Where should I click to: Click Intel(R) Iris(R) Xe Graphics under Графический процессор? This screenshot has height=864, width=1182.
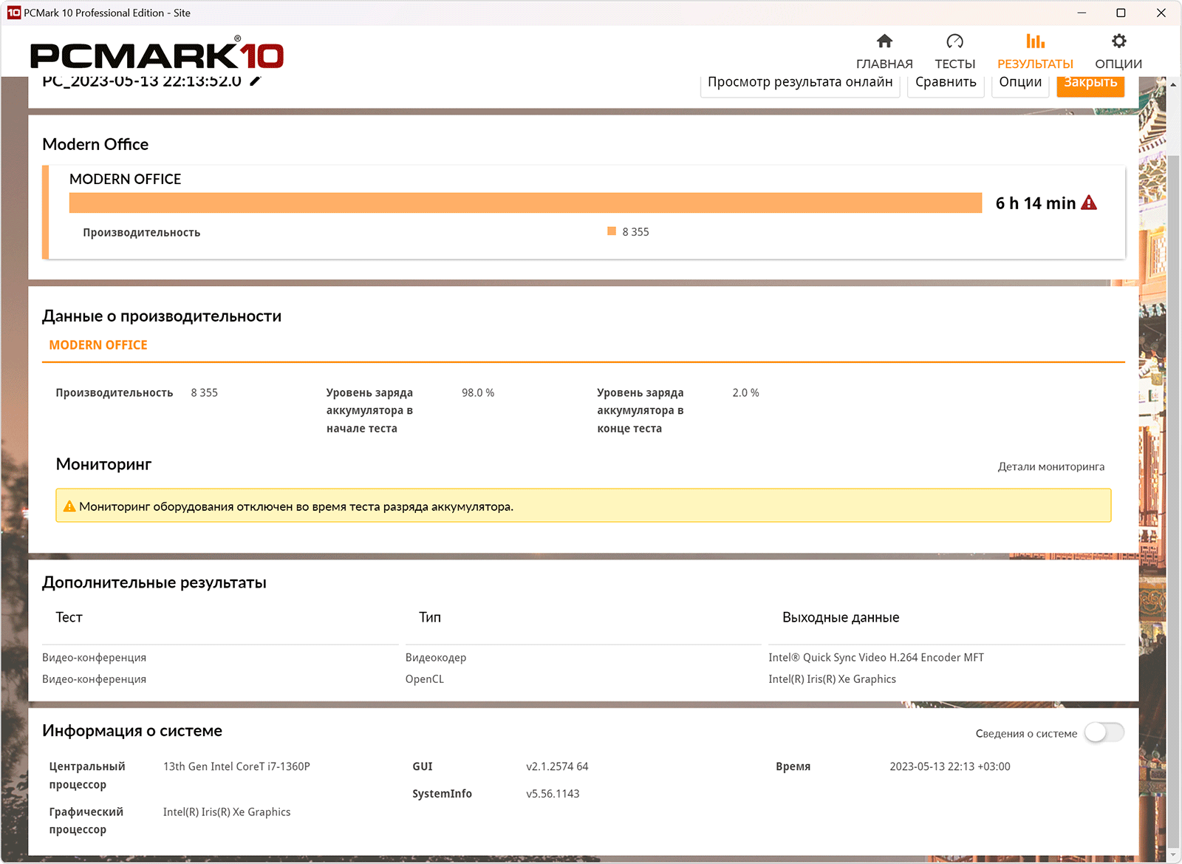pyautogui.click(x=227, y=812)
